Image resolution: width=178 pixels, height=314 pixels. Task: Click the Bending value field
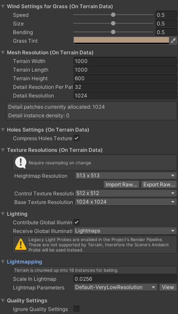point(166,32)
